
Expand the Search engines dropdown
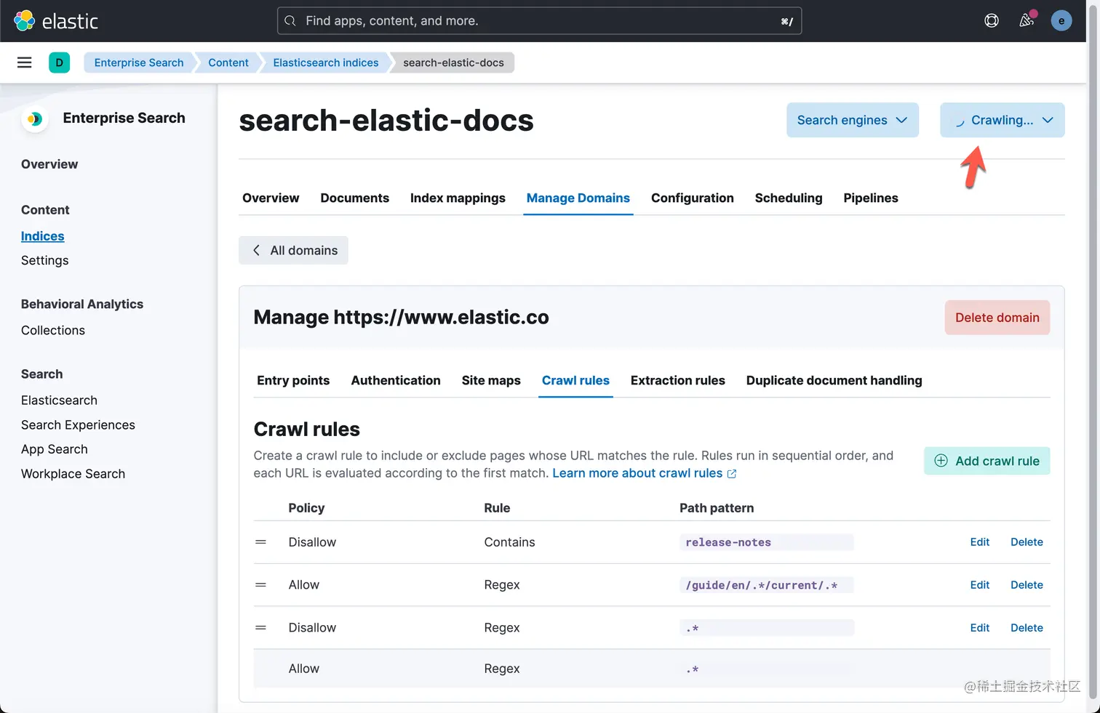click(x=853, y=120)
